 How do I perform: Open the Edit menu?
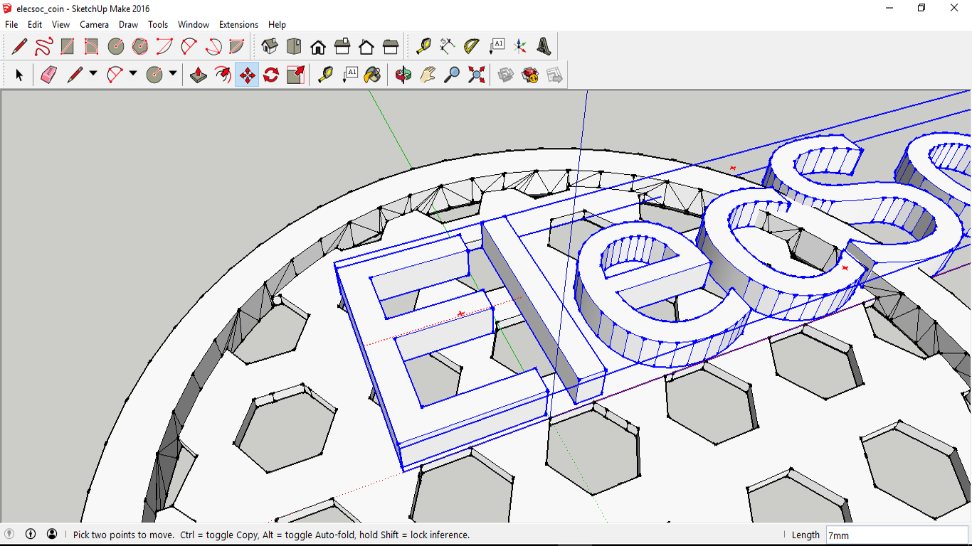[x=35, y=24]
